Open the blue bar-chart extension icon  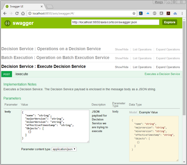141,13
